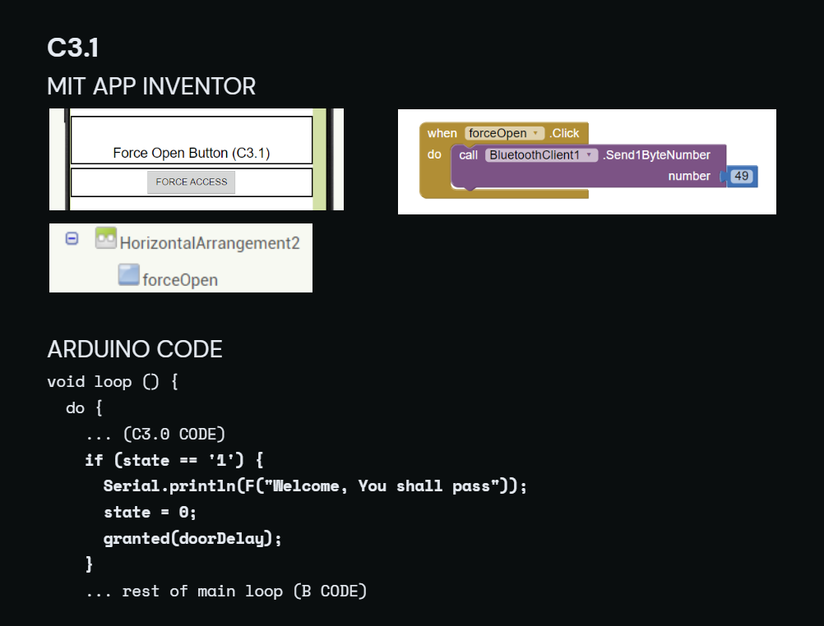The height and width of the screenshot is (626, 824).
Task: Click the MIT APP INVENTOR heading
Action: click(151, 86)
